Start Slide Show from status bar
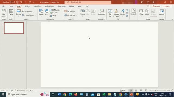The width and height of the screenshot is (174, 97). tap(146, 91)
